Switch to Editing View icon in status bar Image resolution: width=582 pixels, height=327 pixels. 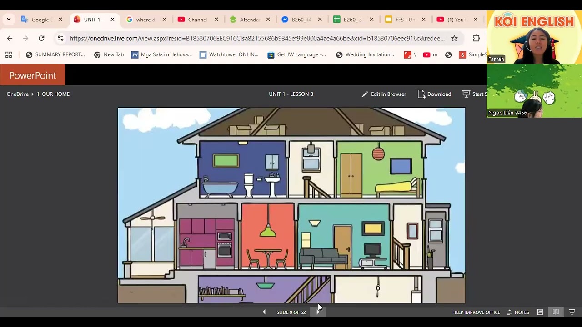[x=540, y=312]
